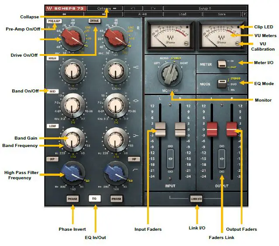Viewport: 279px width, 246px height.
Task: Open help with the question mark button
Action: tap(245, 14)
